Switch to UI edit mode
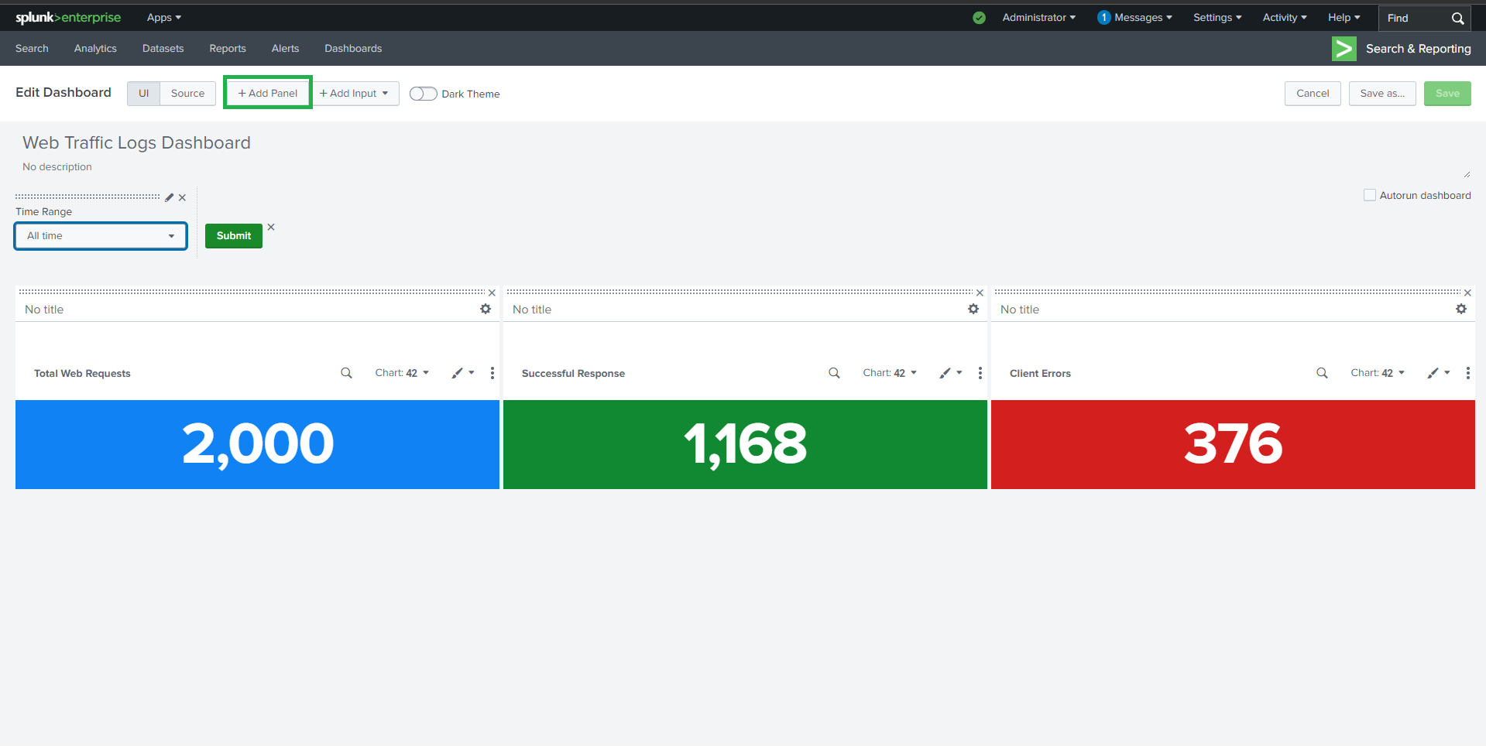Viewport: 1486px width, 746px height. click(144, 93)
